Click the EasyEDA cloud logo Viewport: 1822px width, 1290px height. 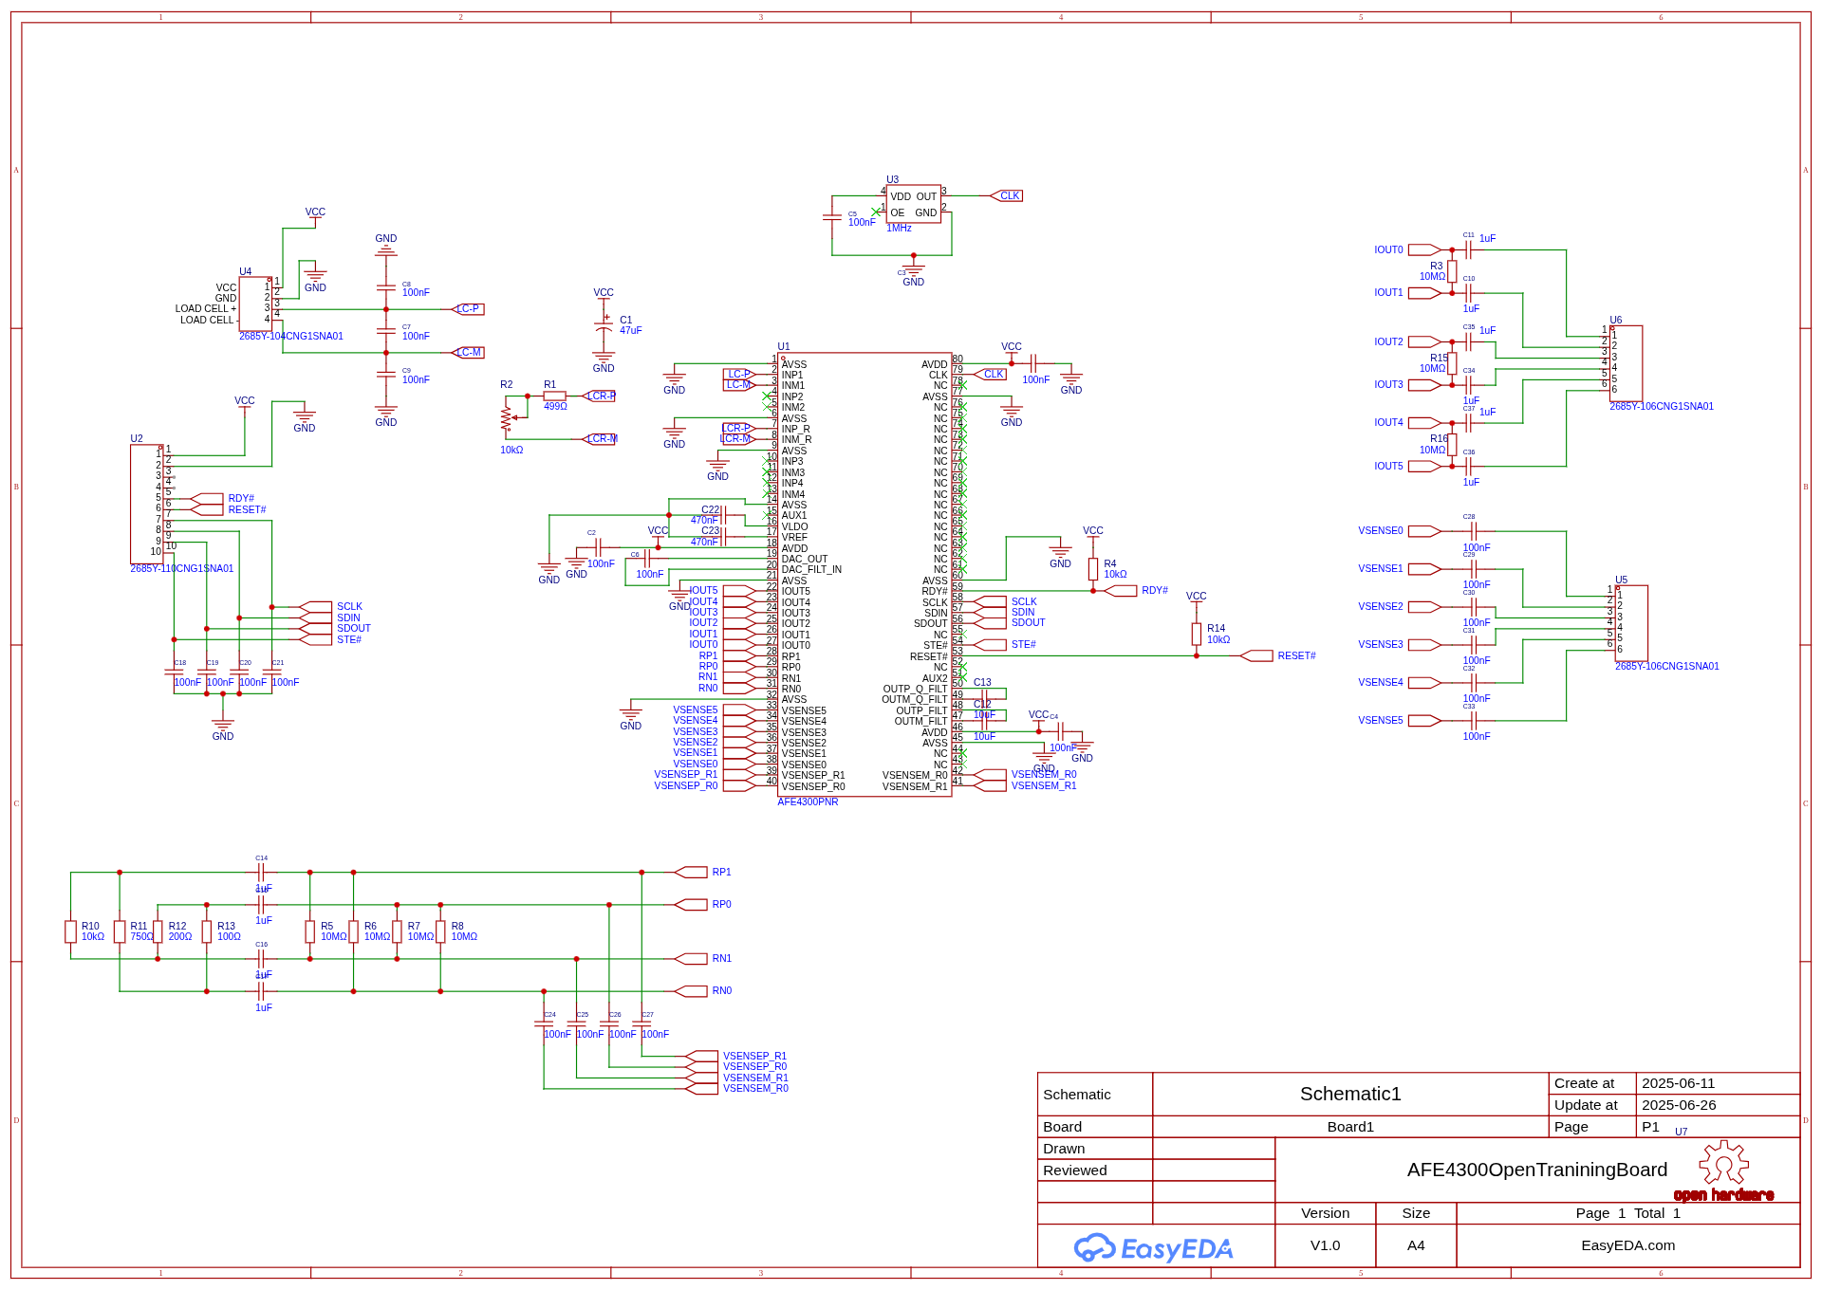click(x=1153, y=1248)
